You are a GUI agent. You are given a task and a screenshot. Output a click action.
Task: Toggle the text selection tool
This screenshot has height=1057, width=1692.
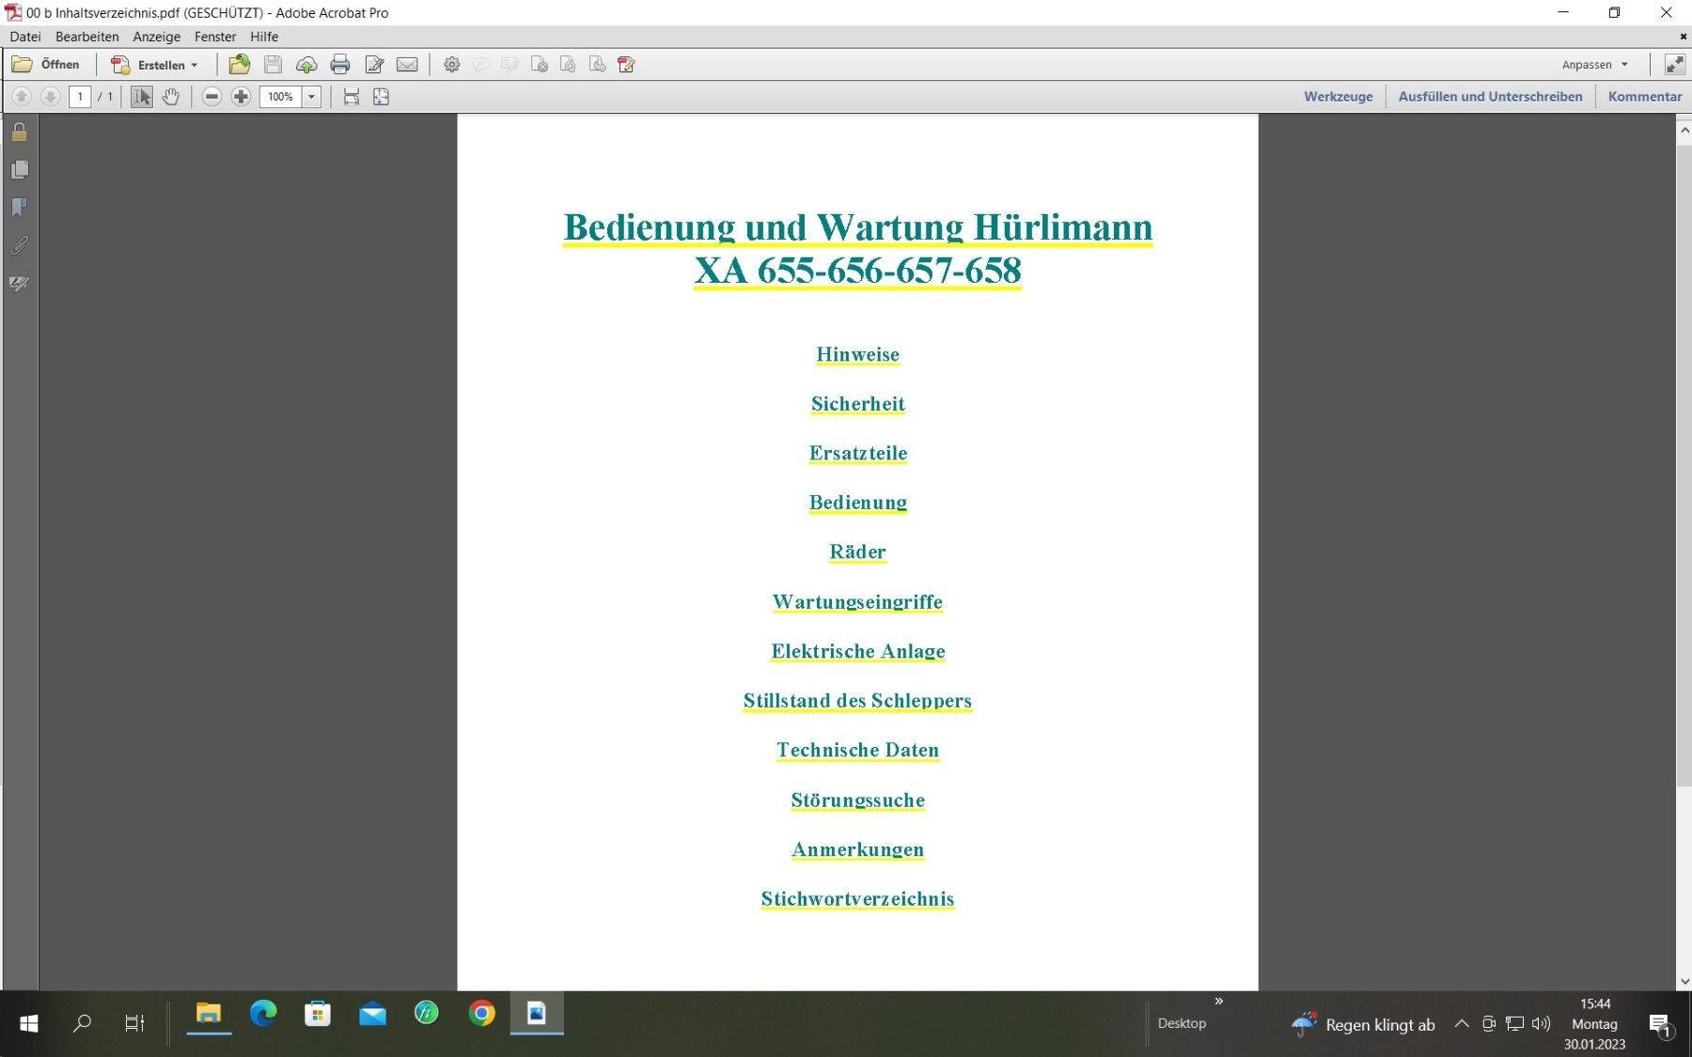click(141, 97)
